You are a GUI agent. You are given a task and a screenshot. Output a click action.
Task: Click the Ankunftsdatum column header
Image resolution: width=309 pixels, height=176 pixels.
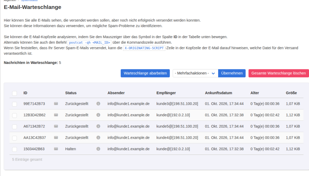click(x=218, y=93)
